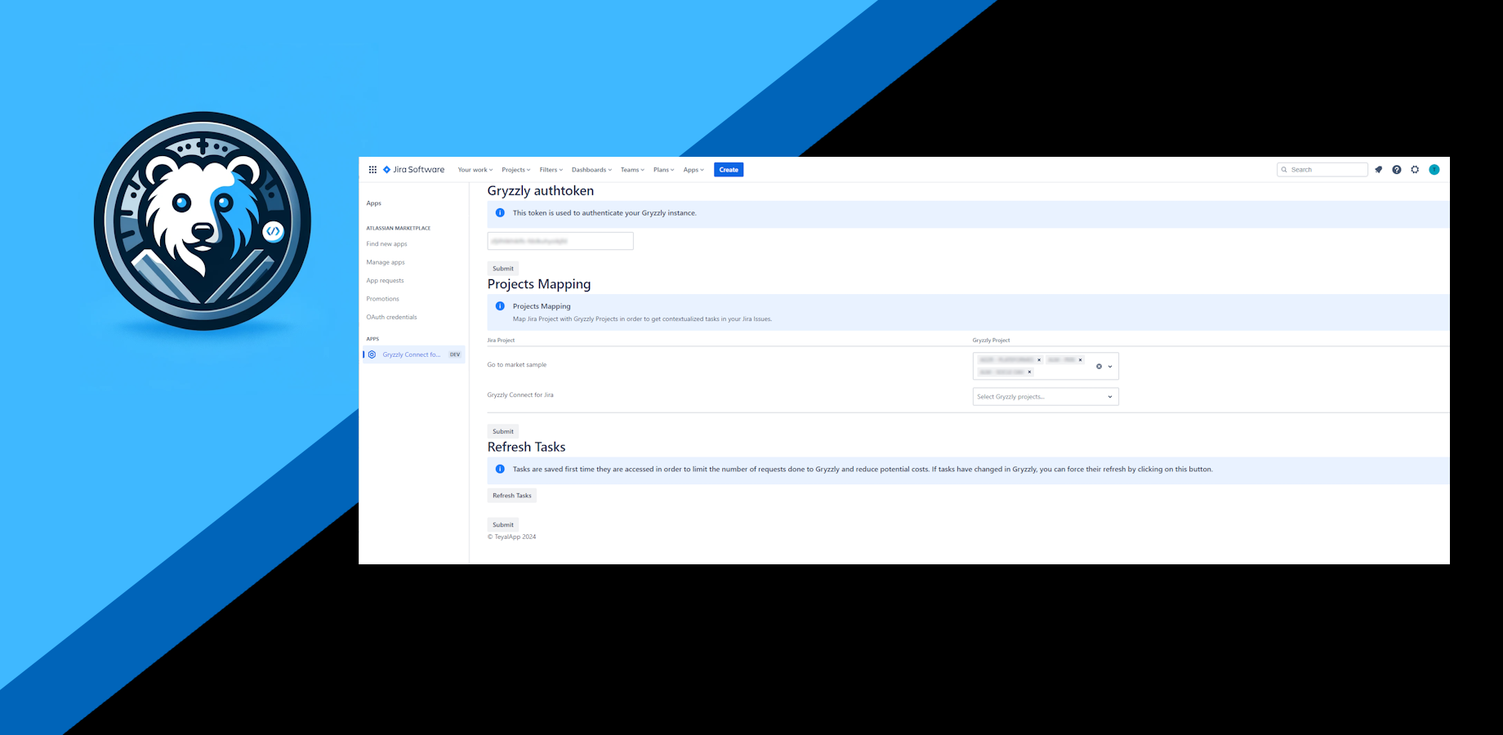Image resolution: width=1503 pixels, height=735 pixels.
Task: Click the Apps heading in sidebar
Action: (373, 203)
